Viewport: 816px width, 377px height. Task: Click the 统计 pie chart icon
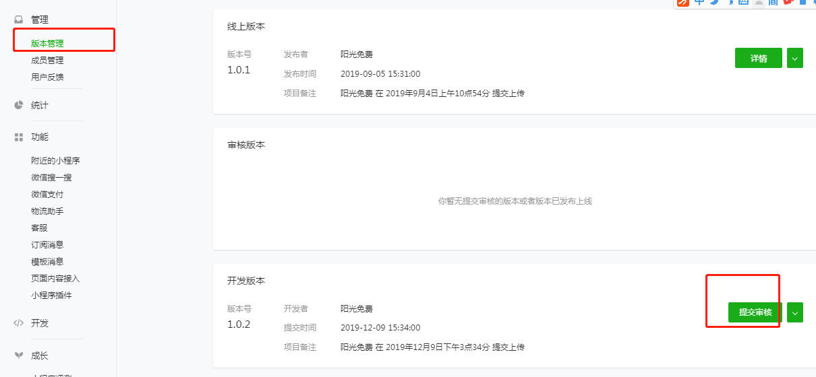click(x=18, y=105)
